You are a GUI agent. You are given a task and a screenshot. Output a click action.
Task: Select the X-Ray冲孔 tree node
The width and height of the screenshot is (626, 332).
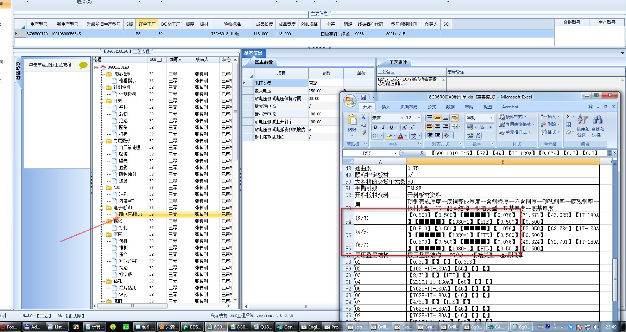[x=129, y=261]
